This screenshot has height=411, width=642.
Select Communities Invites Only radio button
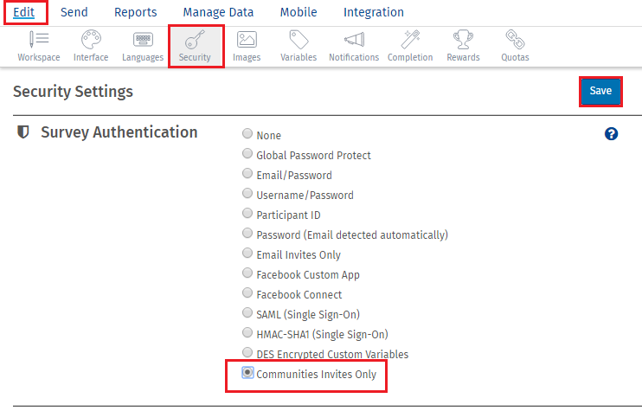point(248,373)
